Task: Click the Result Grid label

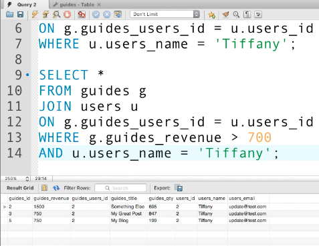Action: coord(20,188)
